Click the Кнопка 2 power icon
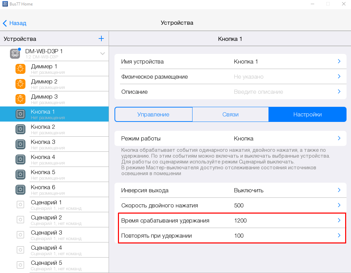 pos(21,129)
